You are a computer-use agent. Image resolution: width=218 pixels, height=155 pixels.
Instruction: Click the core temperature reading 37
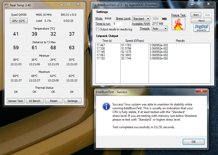[x=72, y=34]
